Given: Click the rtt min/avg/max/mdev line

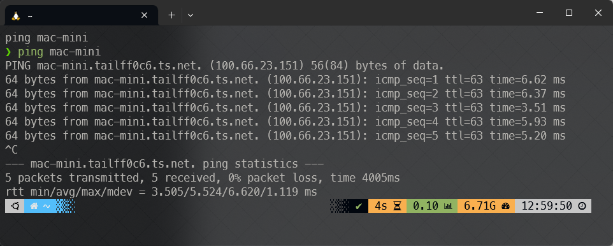Looking at the screenshot, I should click(161, 192).
